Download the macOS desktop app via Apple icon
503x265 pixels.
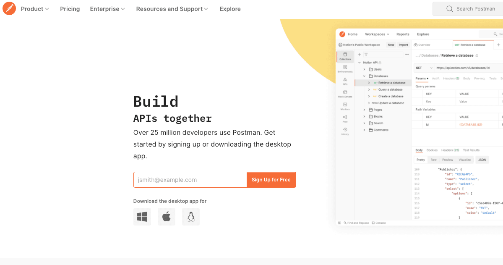167,217
